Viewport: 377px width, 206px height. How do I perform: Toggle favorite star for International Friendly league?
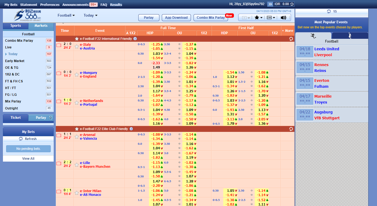pyautogui.click(x=77, y=39)
